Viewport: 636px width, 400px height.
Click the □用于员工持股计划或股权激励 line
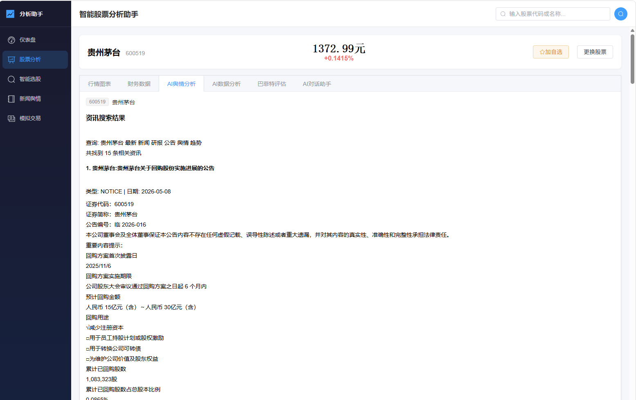pyautogui.click(x=125, y=338)
